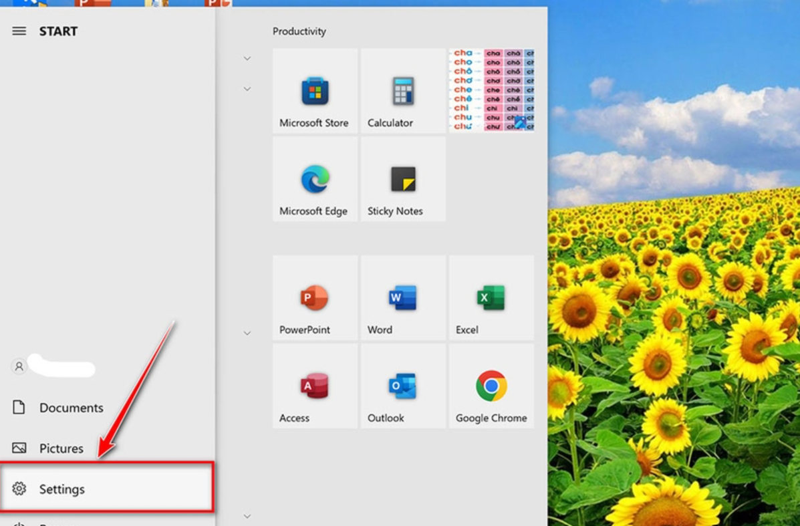
Task: Click the Pictures landscape icon
Action: (x=19, y=448)
